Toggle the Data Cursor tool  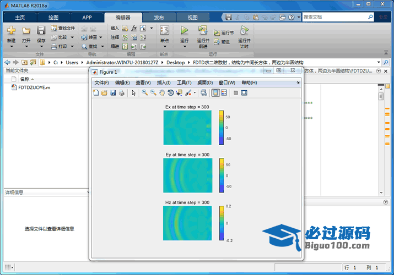[x=179, y=93]
